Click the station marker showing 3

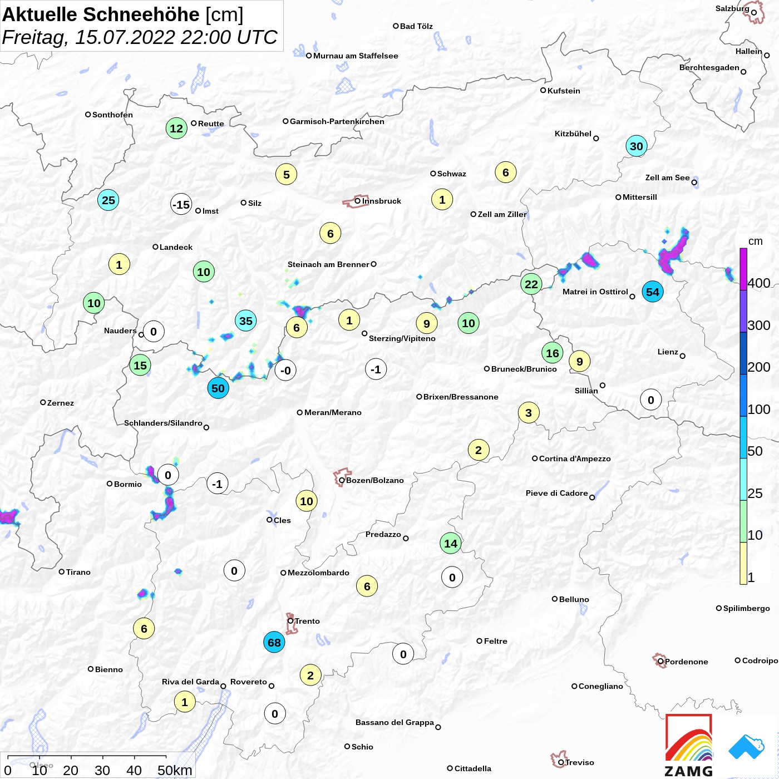529,413
